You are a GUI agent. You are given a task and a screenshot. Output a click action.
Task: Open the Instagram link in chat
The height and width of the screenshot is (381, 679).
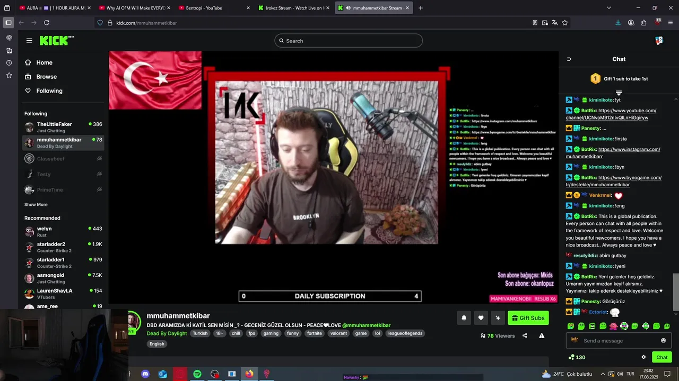[613, 153]
